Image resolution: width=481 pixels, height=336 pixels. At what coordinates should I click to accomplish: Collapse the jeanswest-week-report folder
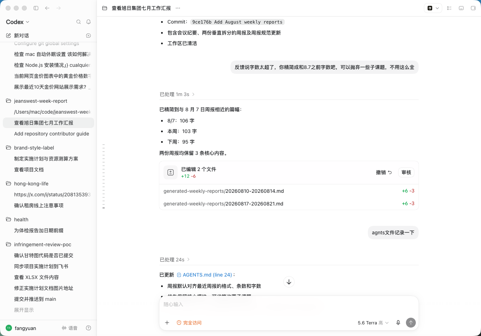point(48,101)
